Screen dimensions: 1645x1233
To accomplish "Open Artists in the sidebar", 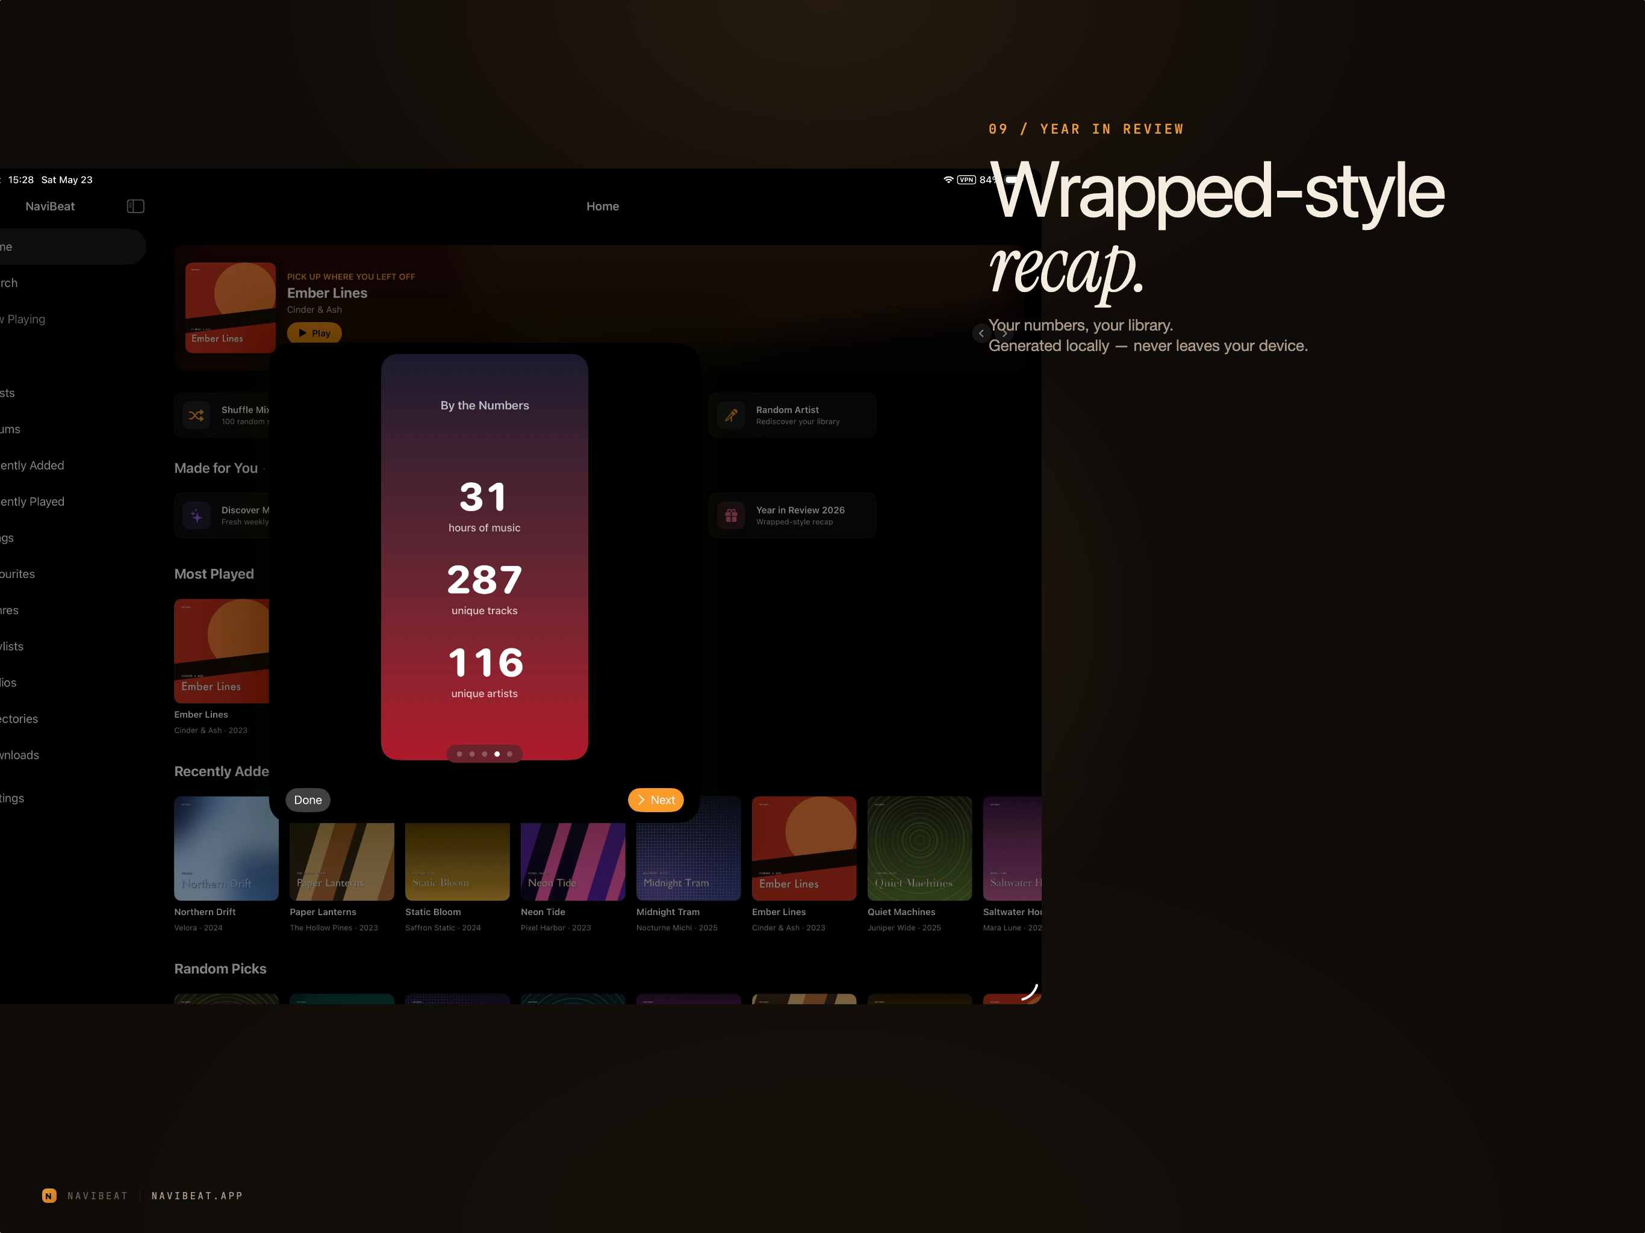I will click(73, 393).
